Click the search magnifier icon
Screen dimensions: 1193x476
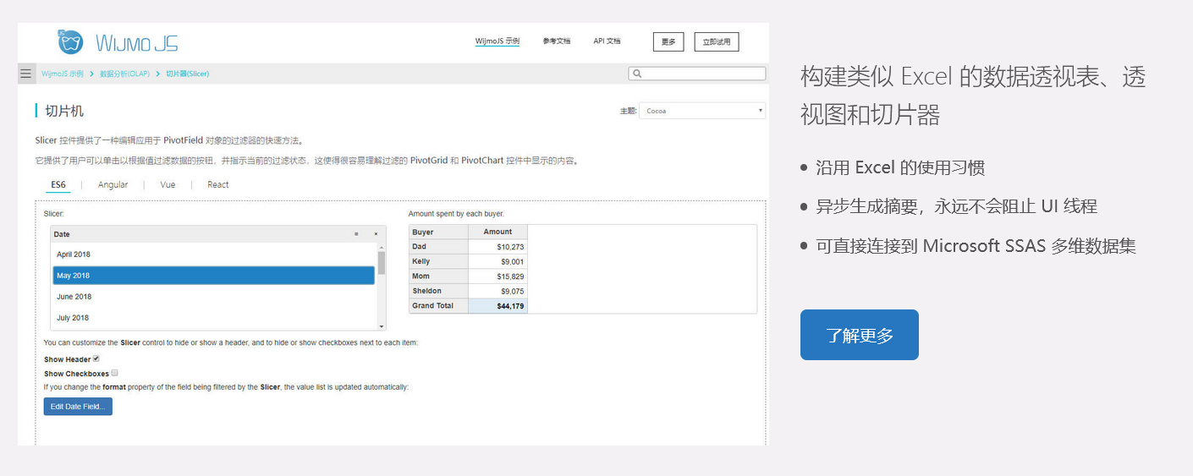point(637,74)
